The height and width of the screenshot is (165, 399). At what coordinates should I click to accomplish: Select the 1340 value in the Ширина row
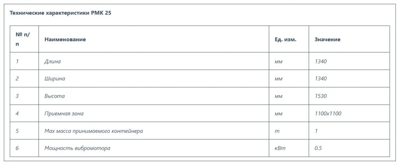point(320,79)
